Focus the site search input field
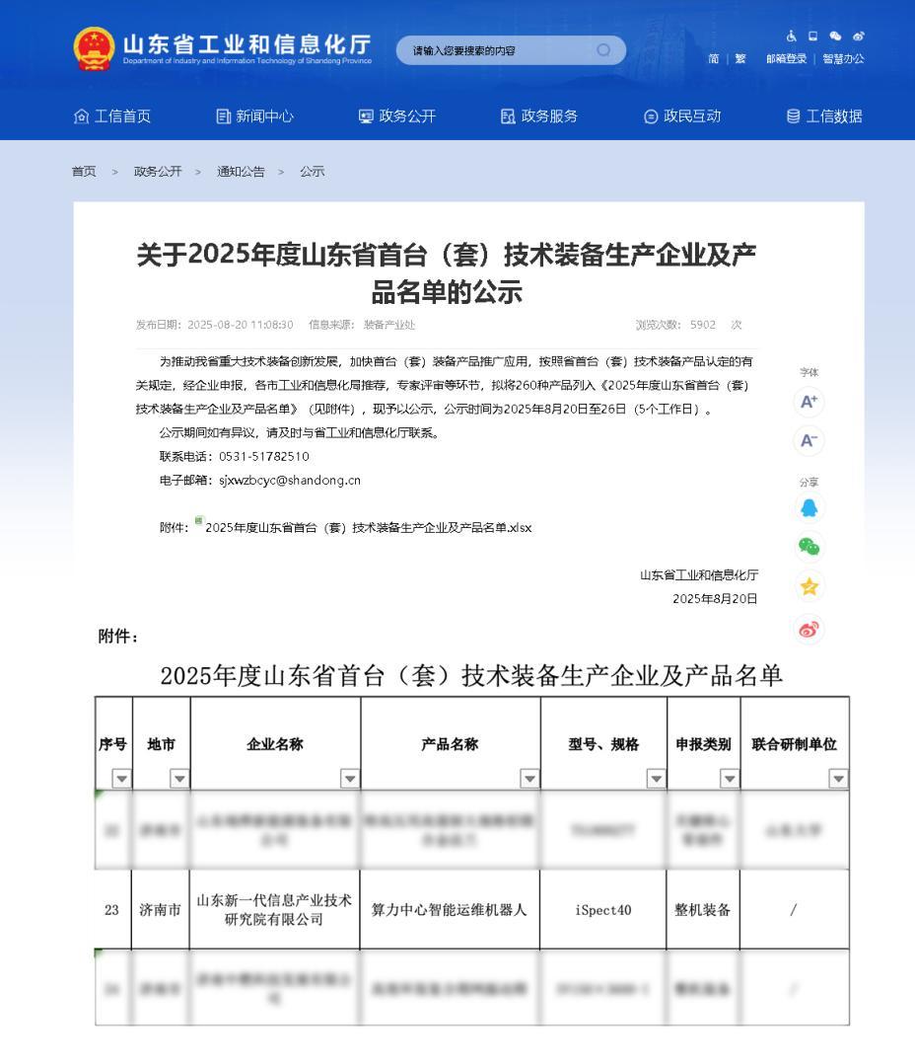The image size is (915, 1063). point(501,50)
